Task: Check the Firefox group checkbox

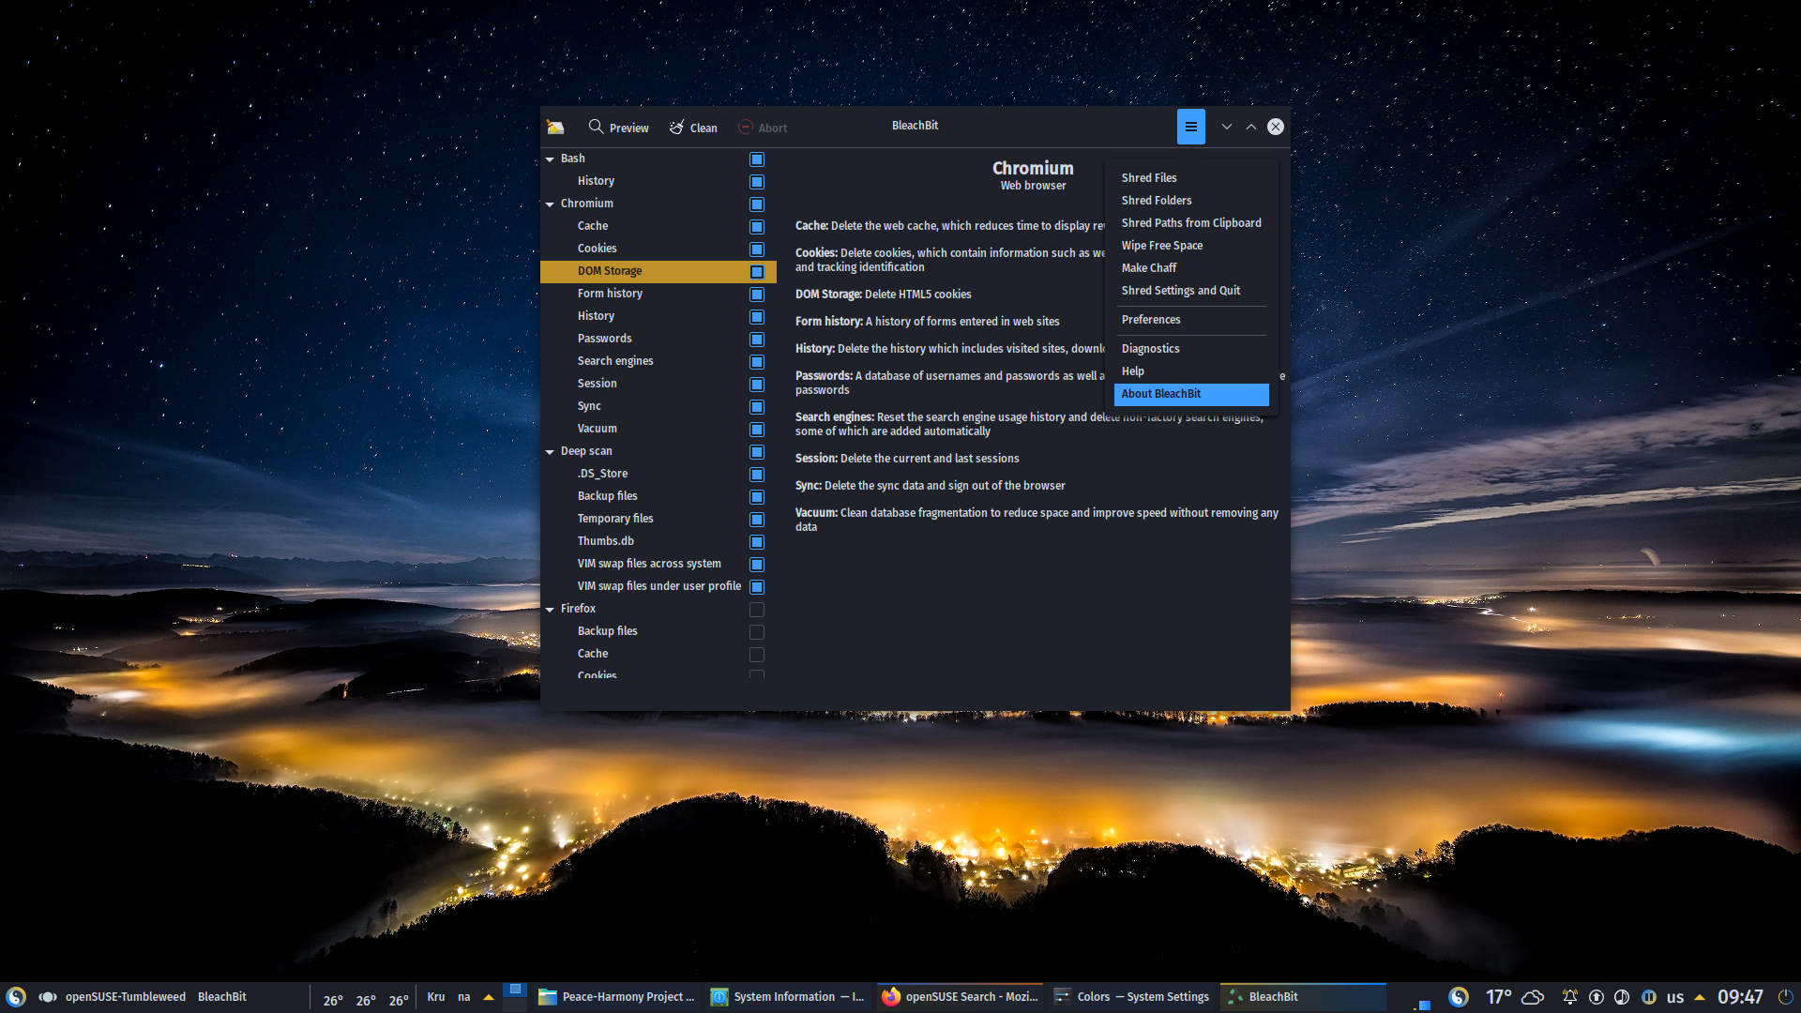Action: [757, 610]
